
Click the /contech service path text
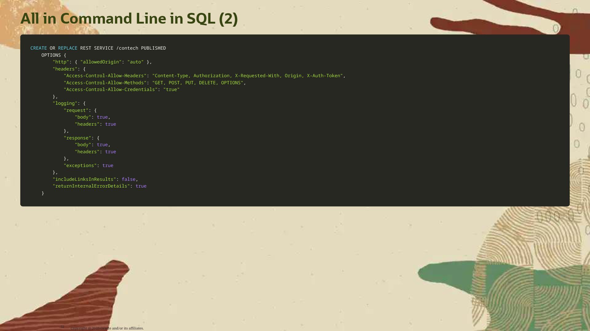pyautogui.click(x=127, y=48)
